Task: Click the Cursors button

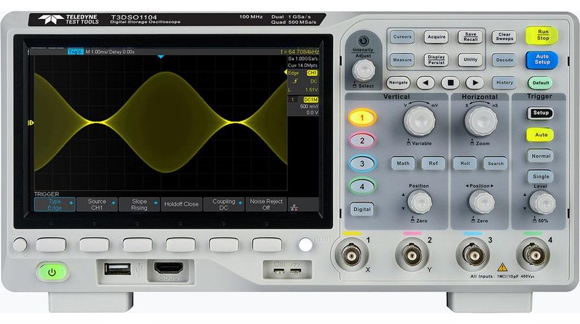Action: click(402, 37)
